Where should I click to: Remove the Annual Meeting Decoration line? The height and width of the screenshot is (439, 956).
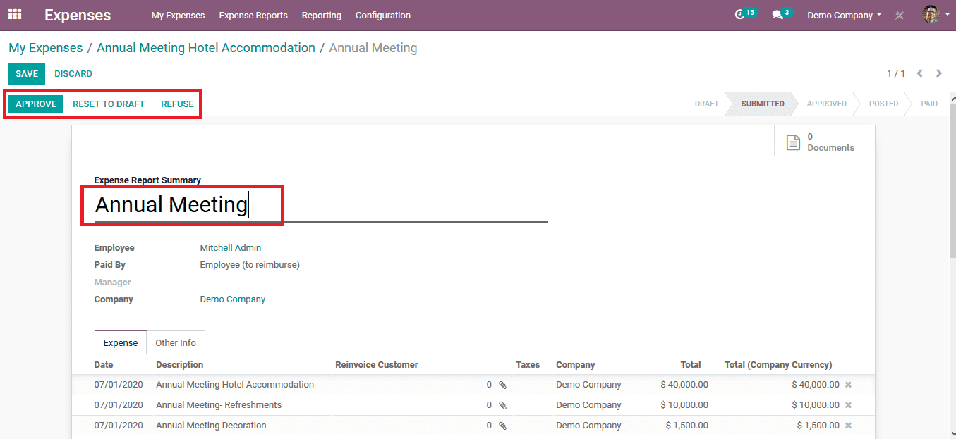click(848, 426)
